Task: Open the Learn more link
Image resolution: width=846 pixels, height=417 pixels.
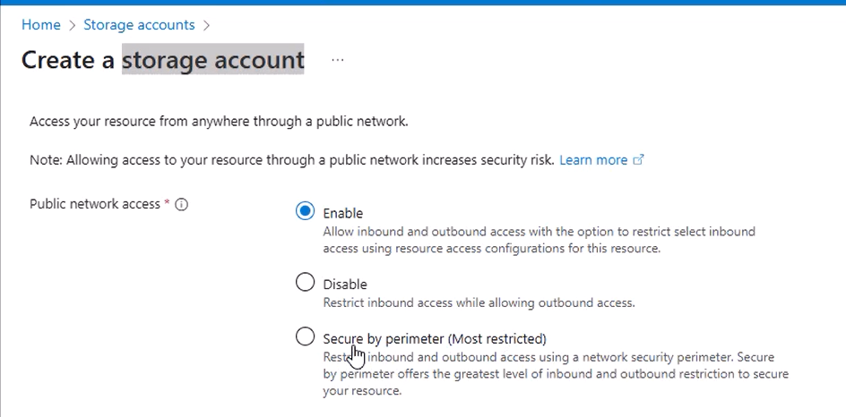Action: (593, 160)
